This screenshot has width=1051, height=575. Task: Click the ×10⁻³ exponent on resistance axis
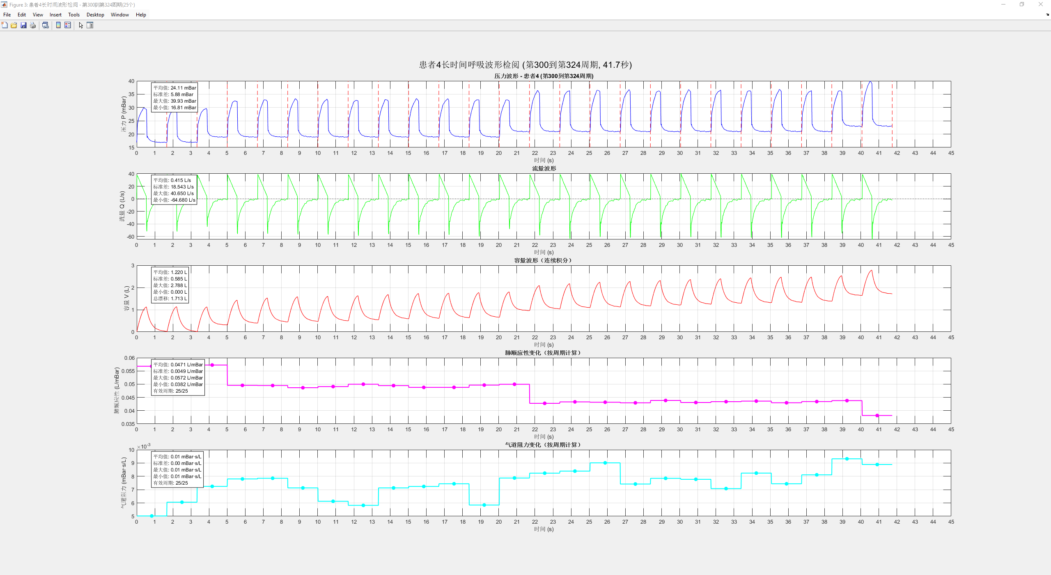pyautogui.click(x=144, y=446)
